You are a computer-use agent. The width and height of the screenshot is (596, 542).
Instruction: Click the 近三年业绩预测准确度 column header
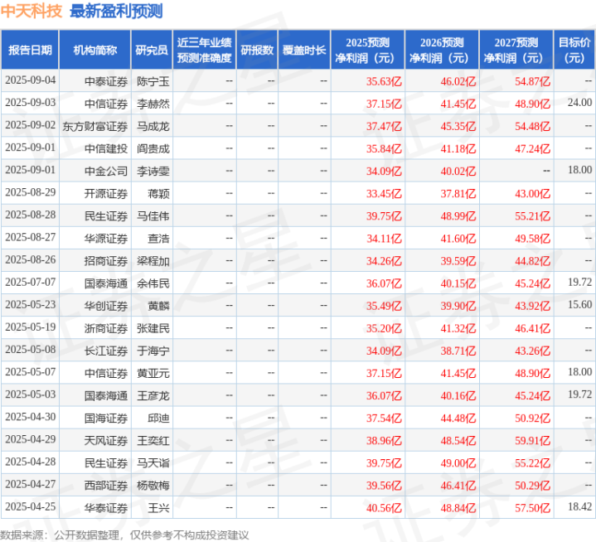tap(204, 50)
